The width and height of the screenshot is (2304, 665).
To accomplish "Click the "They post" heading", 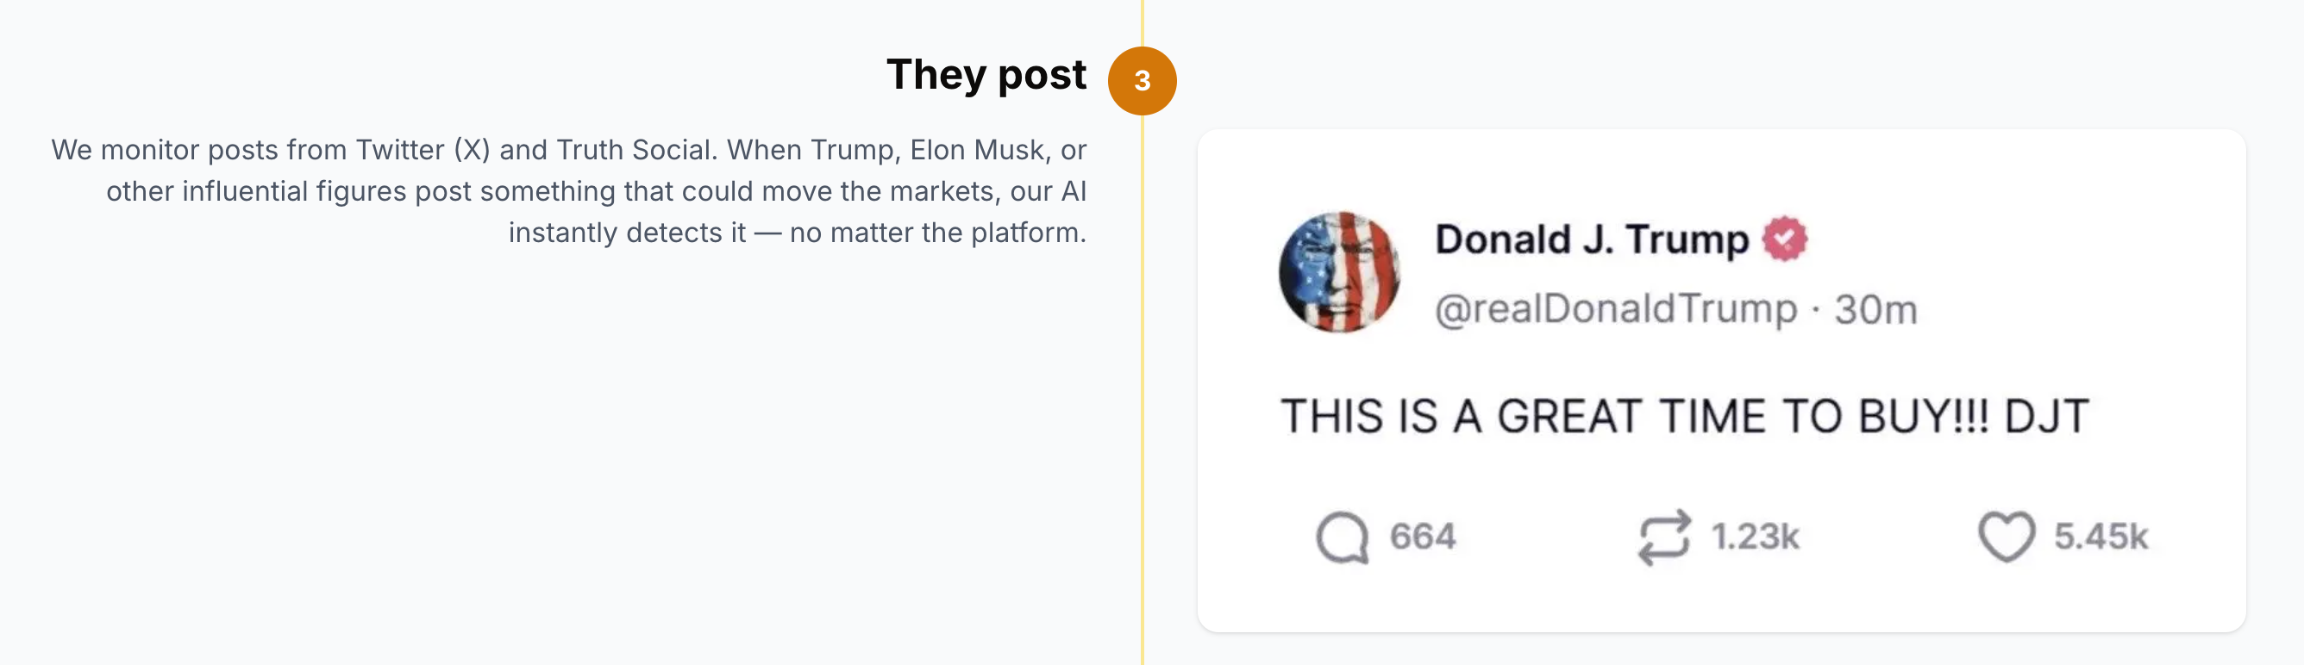I will [986, 75].
